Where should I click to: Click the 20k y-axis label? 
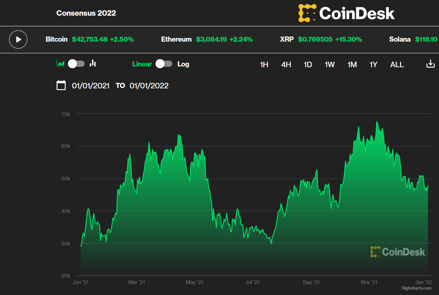click(x=66, y=276)
